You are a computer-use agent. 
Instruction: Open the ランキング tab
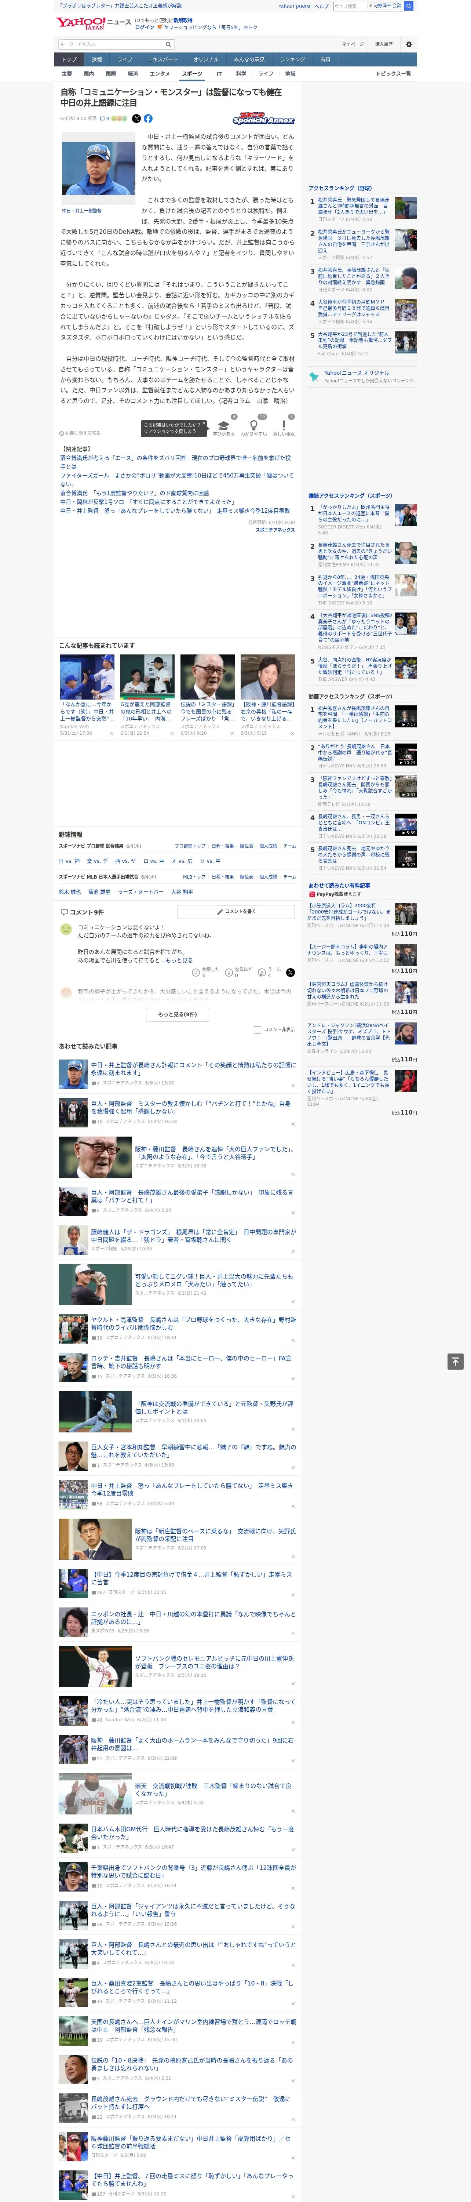[x=292, y=60]
